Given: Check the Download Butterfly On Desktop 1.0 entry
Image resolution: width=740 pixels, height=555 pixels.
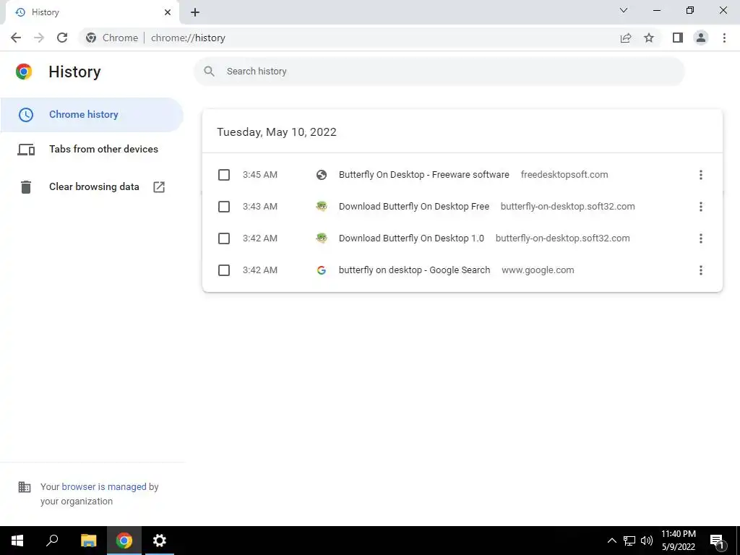Looking at the screenshot, I should [224, 238].
